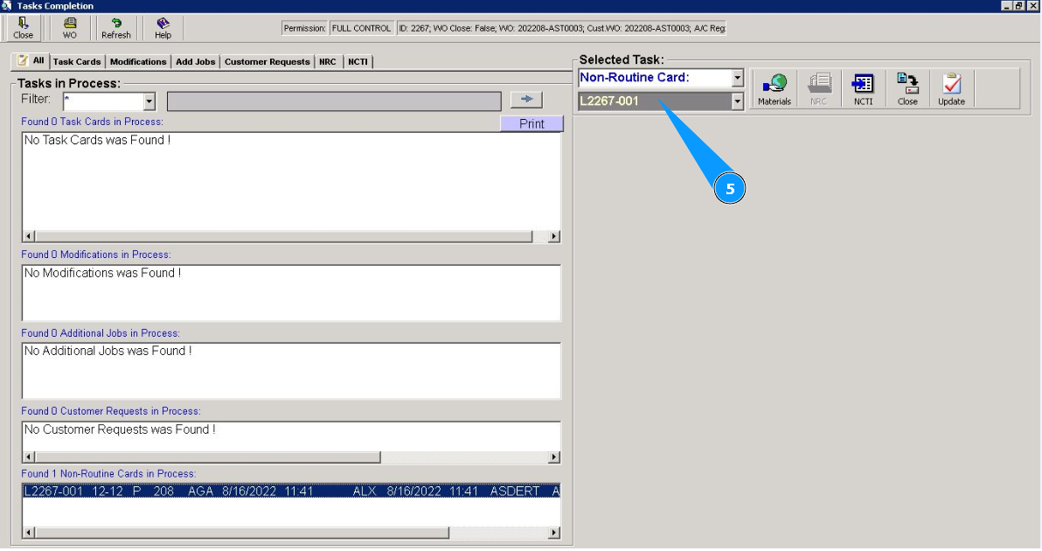
Task: Select the NRC tab
Action: [x=328, y=62]
